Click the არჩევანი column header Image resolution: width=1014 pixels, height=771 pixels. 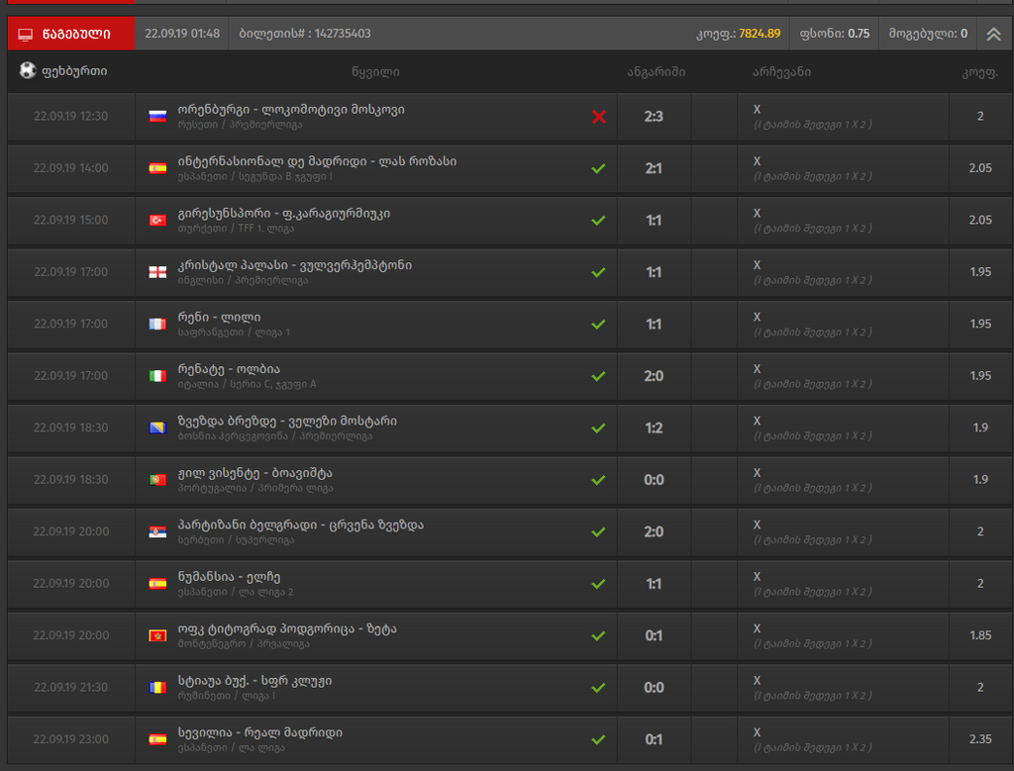point(782,71)
